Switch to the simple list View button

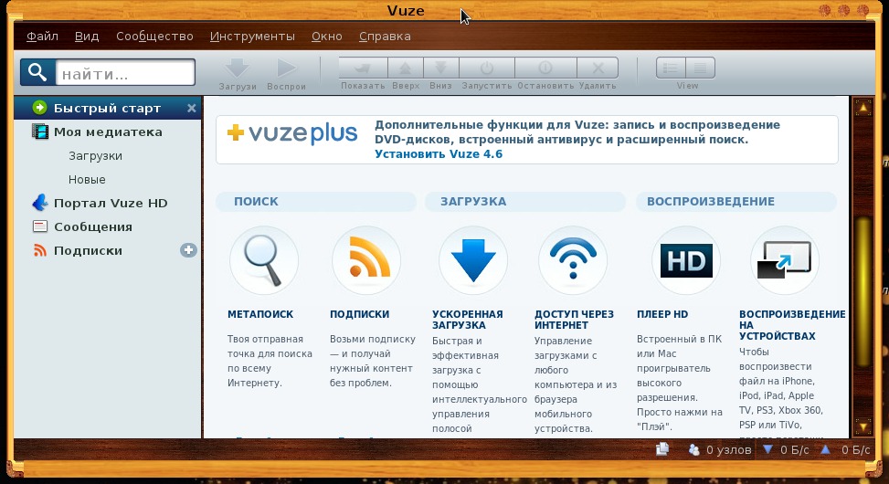pos(671,68)
